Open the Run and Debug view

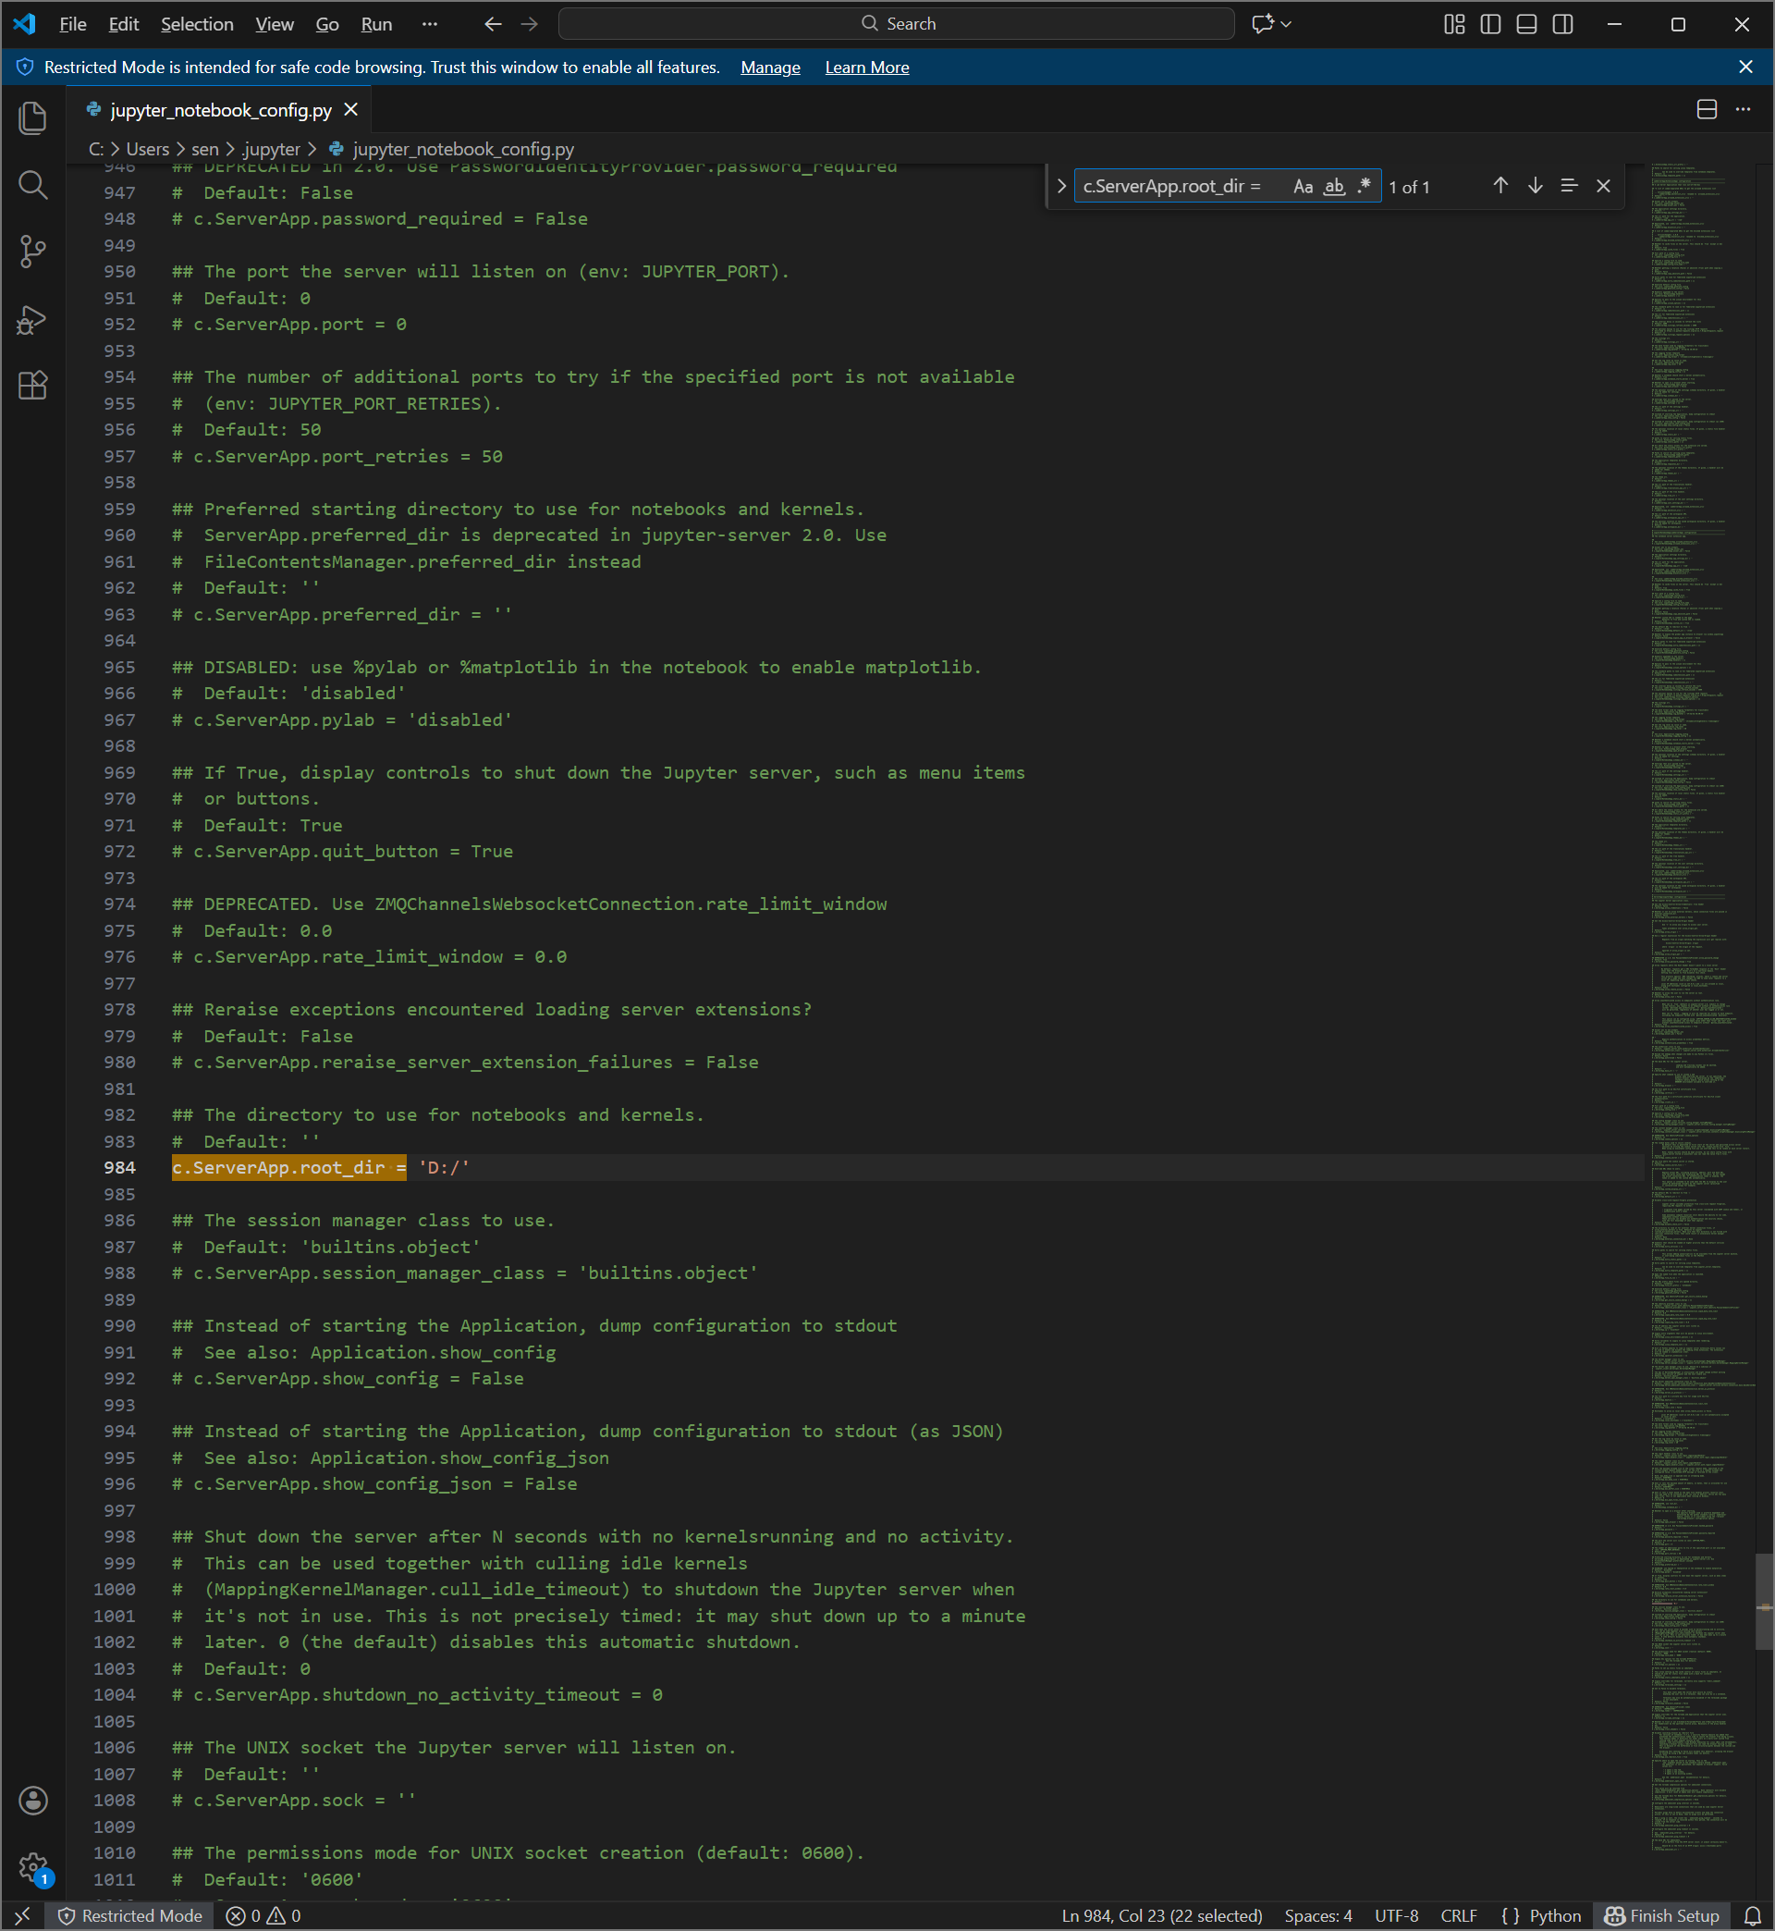point(32,319)
